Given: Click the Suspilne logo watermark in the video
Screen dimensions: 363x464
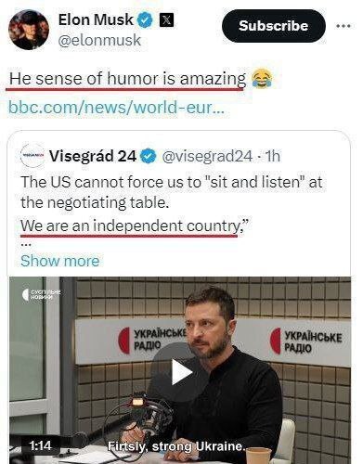Looking at the screenshot, I should 41,294.
